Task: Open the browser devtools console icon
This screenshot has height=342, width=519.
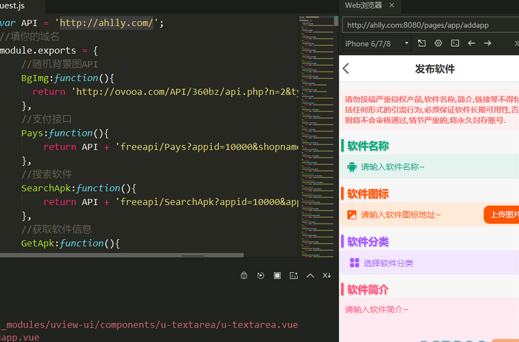Action: pyautogui.click(x=455, y=43)
